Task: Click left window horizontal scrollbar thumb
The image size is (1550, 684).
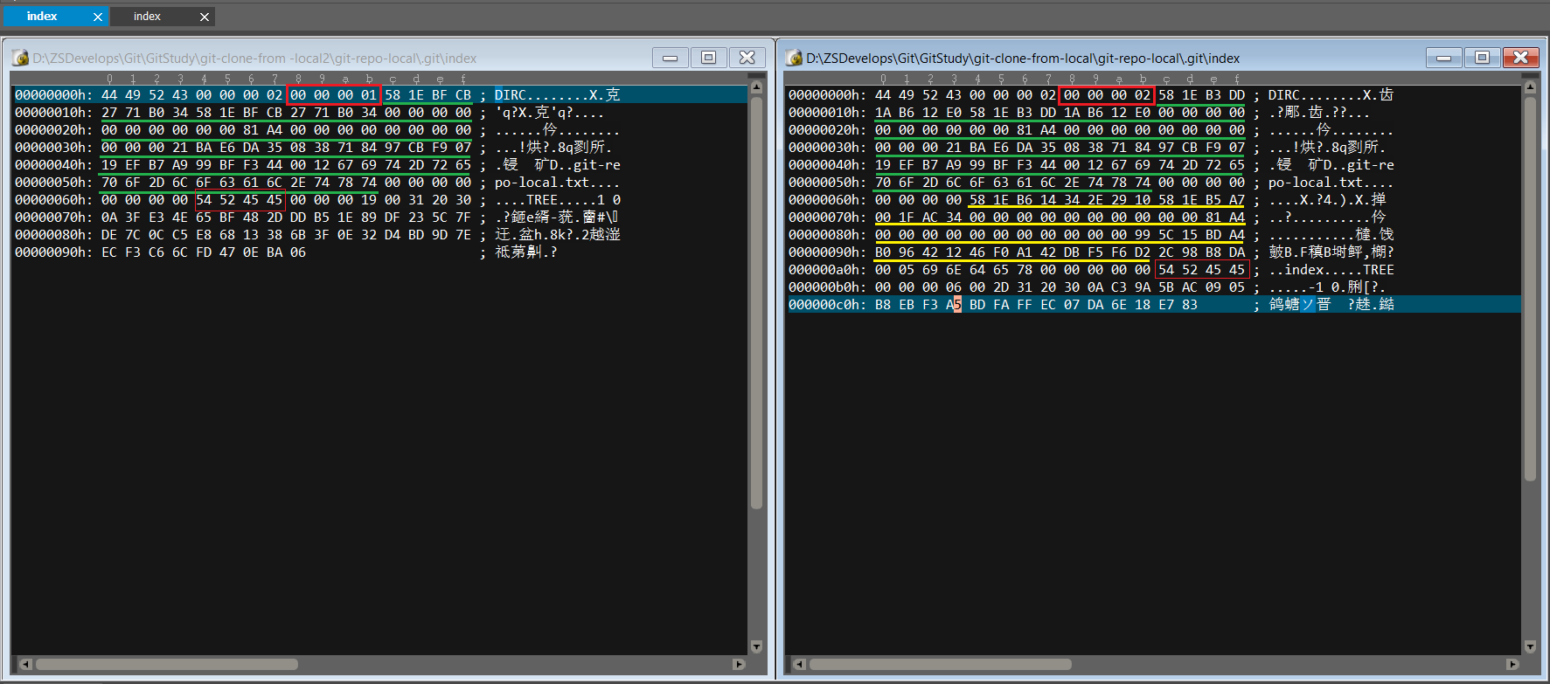Action: click(166, 664)
